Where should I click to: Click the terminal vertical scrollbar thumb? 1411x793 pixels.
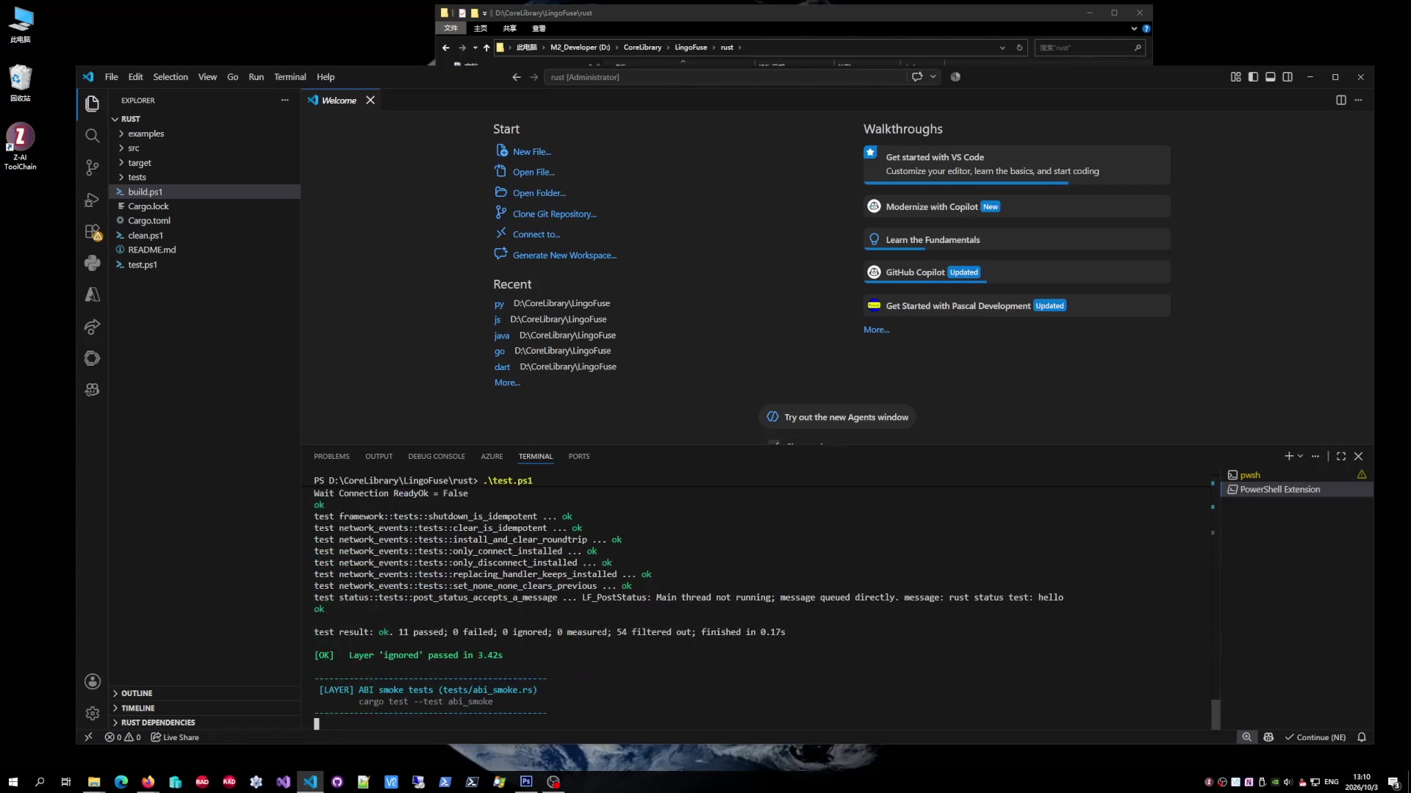(1216, 714)
